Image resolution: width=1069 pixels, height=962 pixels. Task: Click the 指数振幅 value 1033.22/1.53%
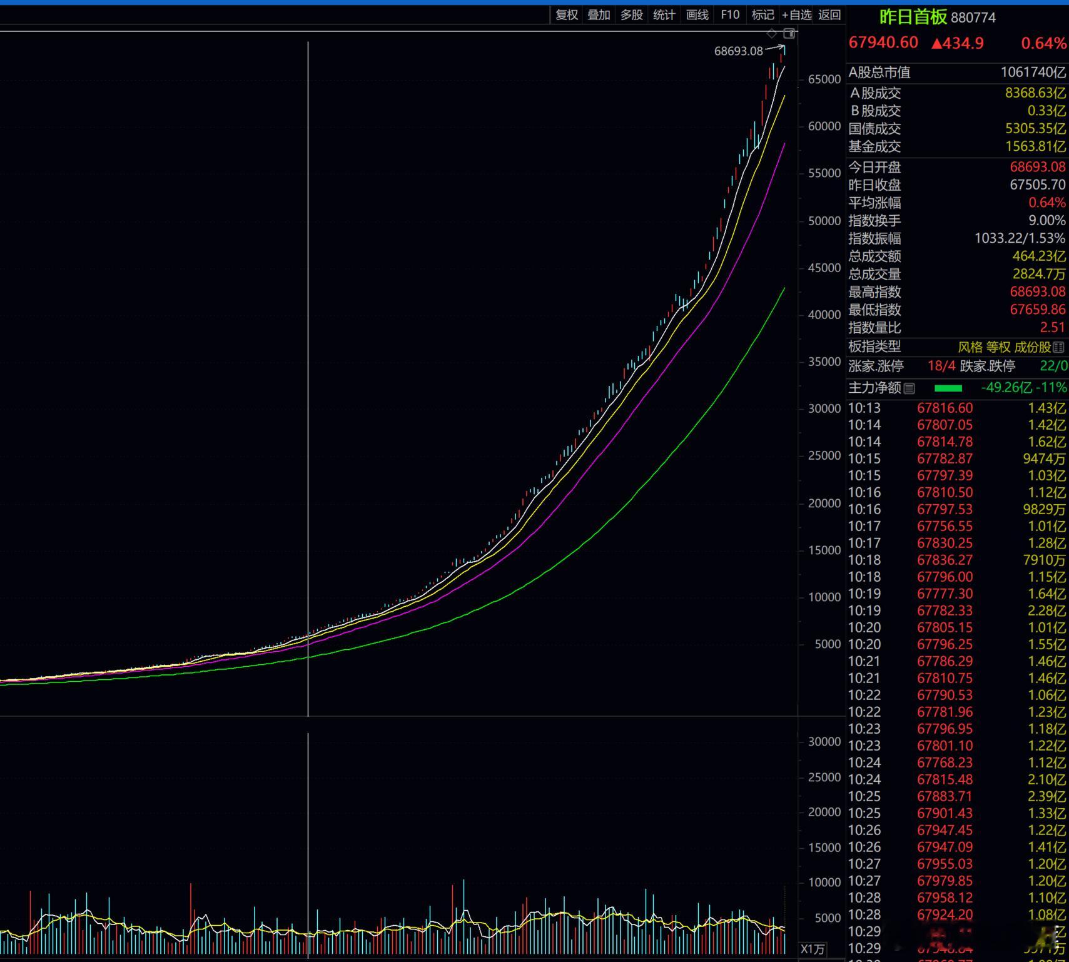[x=1020, y=238]
